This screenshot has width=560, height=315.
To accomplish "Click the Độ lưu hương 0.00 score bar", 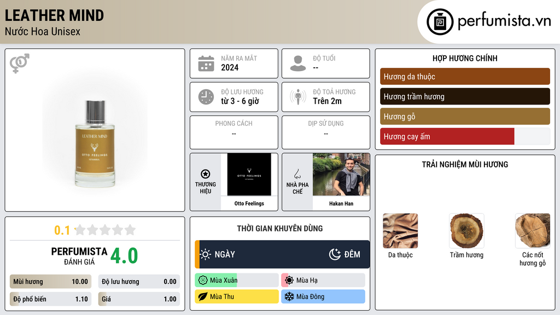I will [x=139, y=282].
